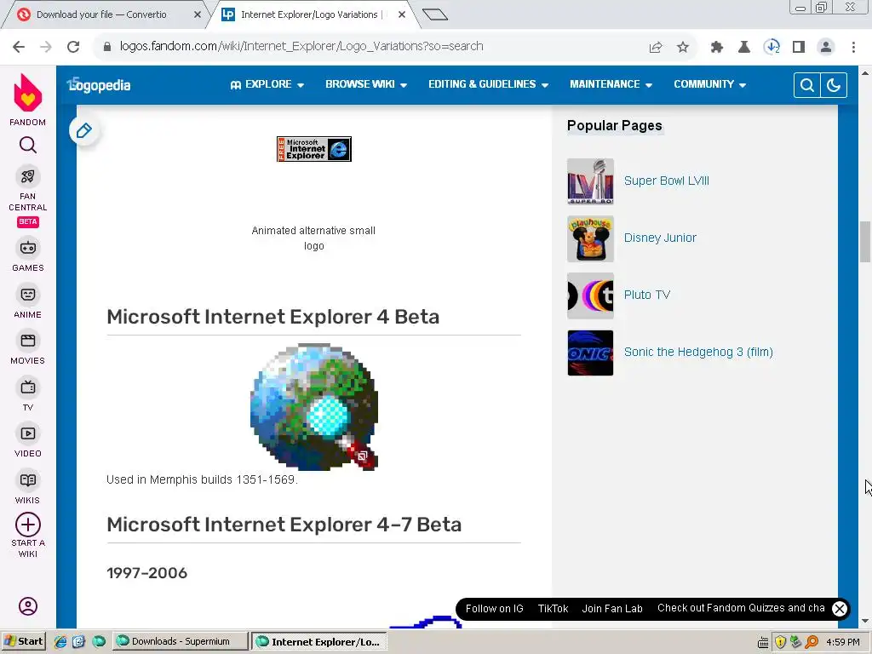The width and height of the screenshot is (872, 654).
Task: Open the browser three-dot menu
Action: [853, 48]
